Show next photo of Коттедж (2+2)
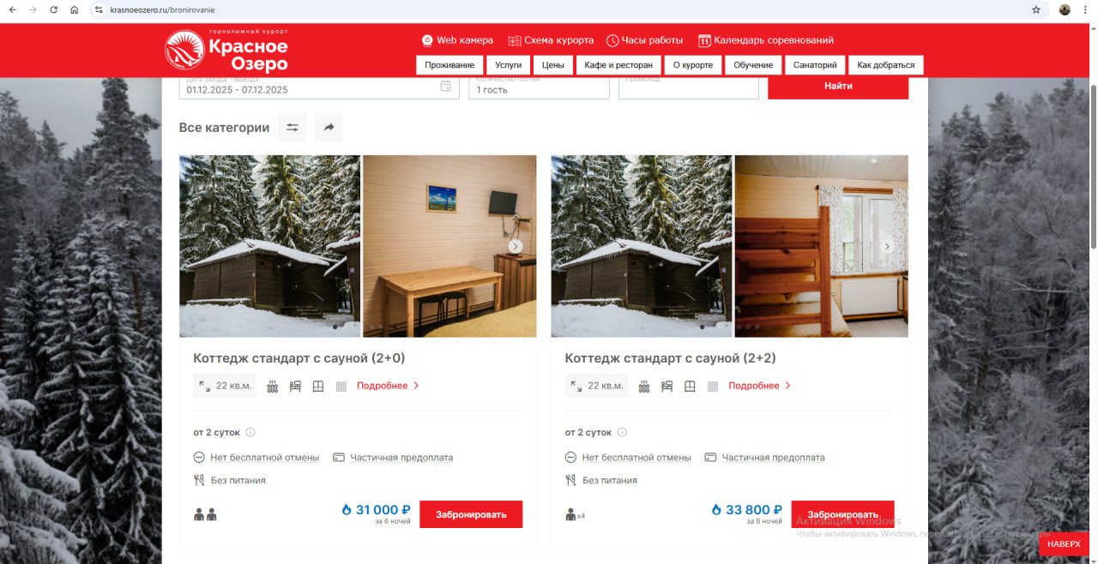The height and width of the screenshot is (564, 1098). (x=887, y=246)
